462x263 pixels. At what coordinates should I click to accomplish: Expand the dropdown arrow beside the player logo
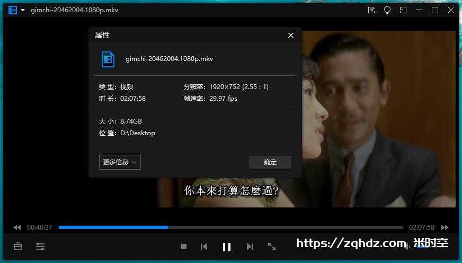[x=23, y=10]
